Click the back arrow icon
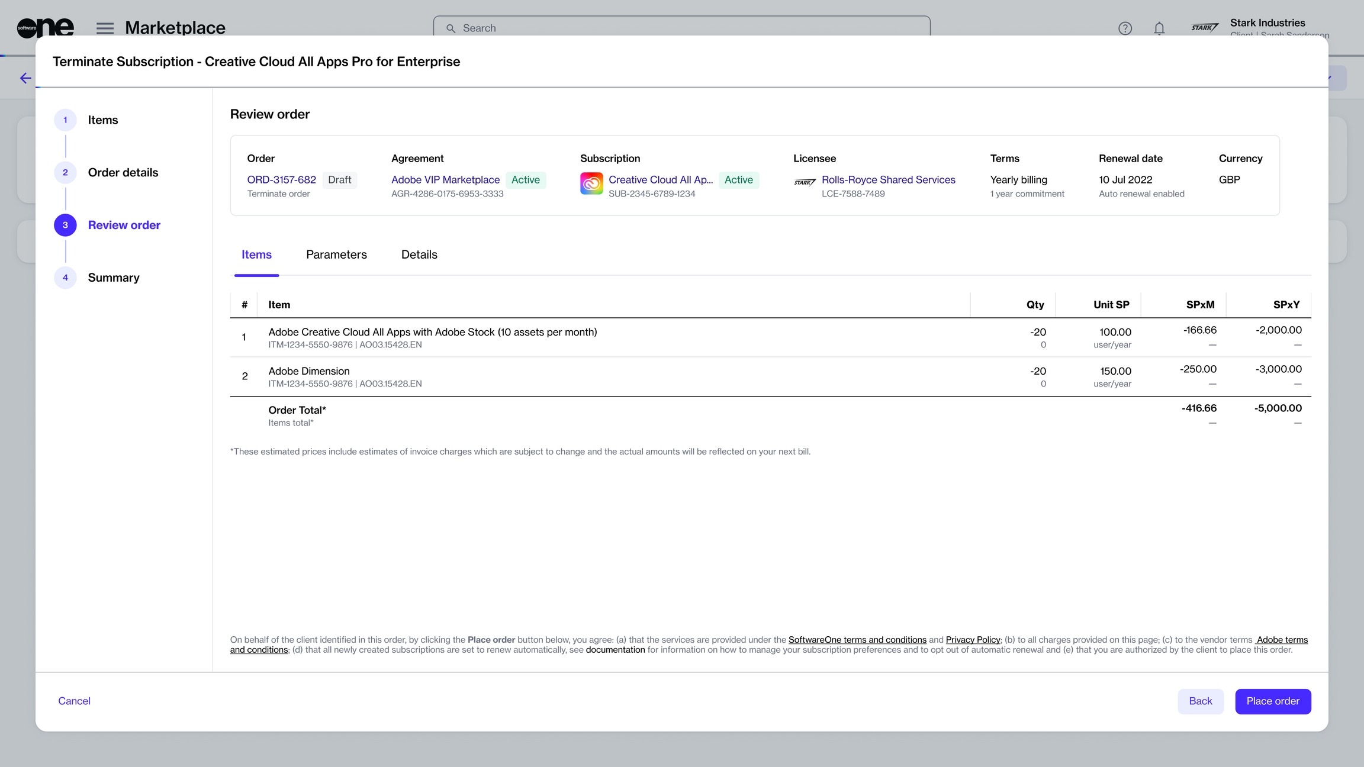Viewport: 1364px width, 767px height. pos(25,78)
